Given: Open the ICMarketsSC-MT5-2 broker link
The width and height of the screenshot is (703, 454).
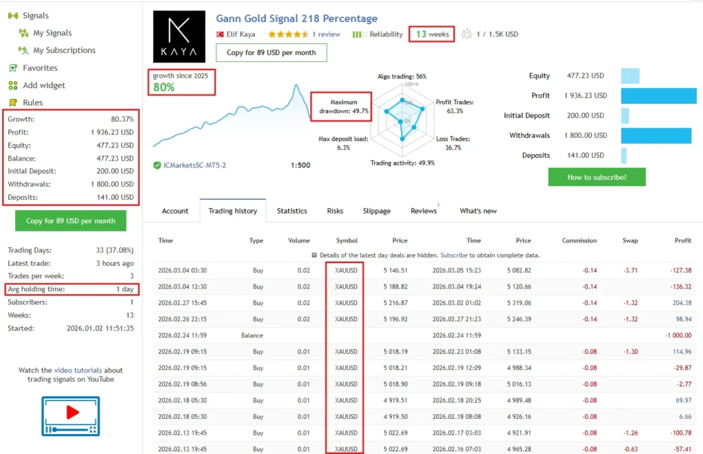Looking at the screenshot, I should pos(194,165).
